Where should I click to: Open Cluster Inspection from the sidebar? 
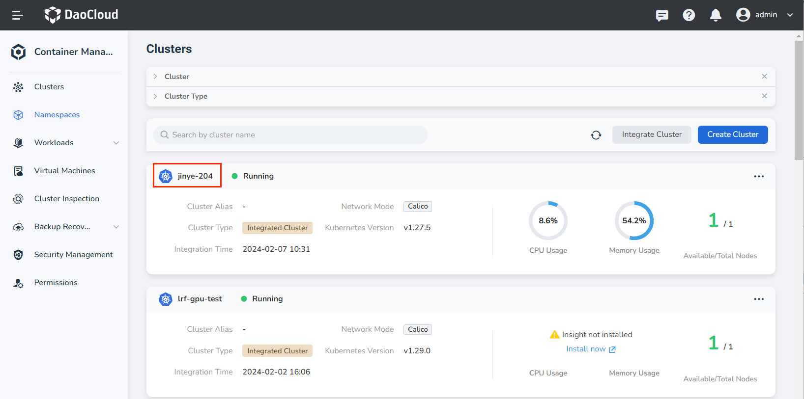(66, 199)
